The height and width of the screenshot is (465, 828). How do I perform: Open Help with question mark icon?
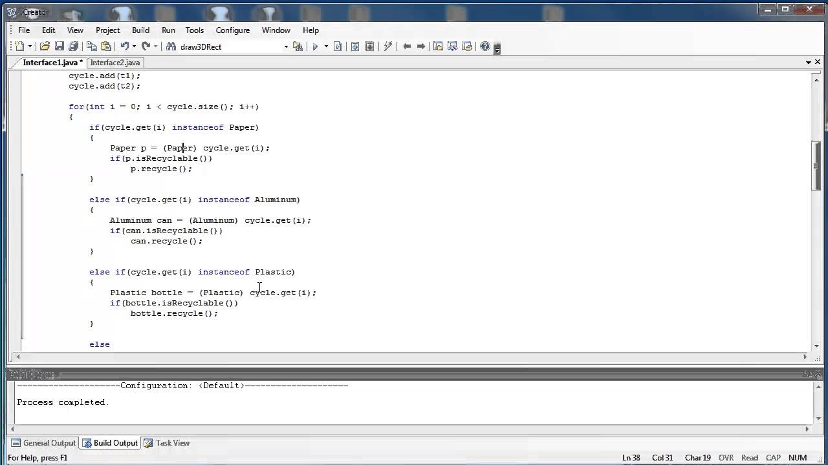coord(485,46)
